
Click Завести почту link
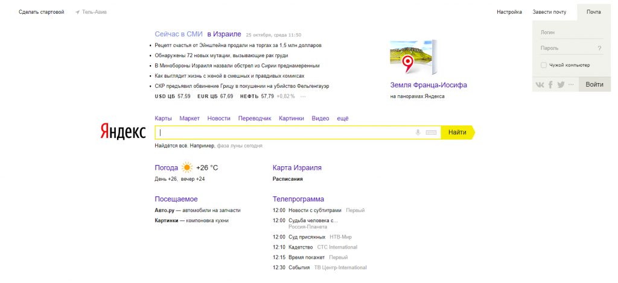pos(549,12)
